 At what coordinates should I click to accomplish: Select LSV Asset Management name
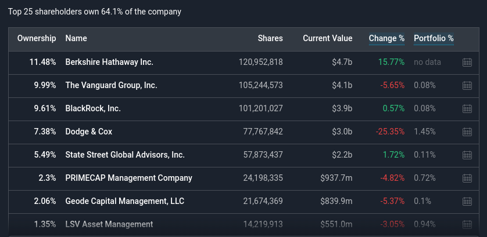[109, 224]
